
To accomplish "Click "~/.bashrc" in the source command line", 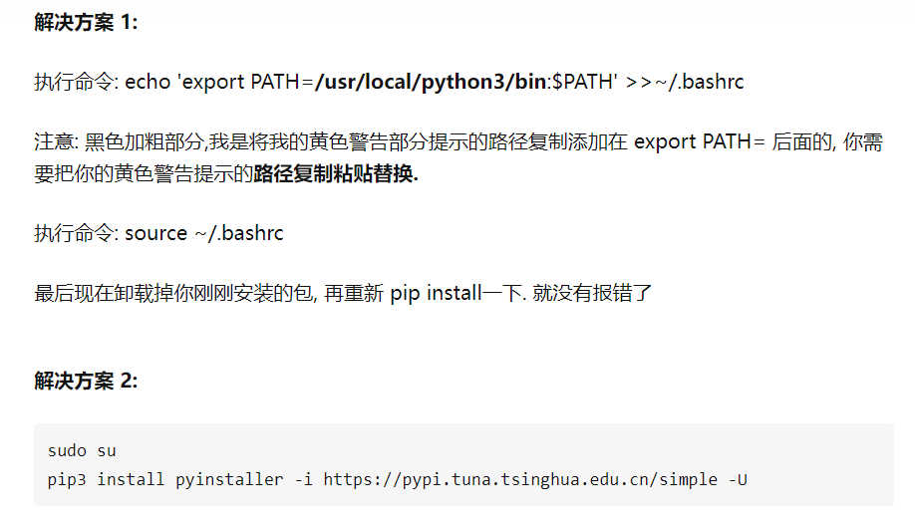I will point(239,233).
